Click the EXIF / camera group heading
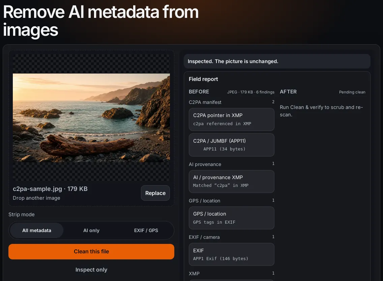 [204, 237]
